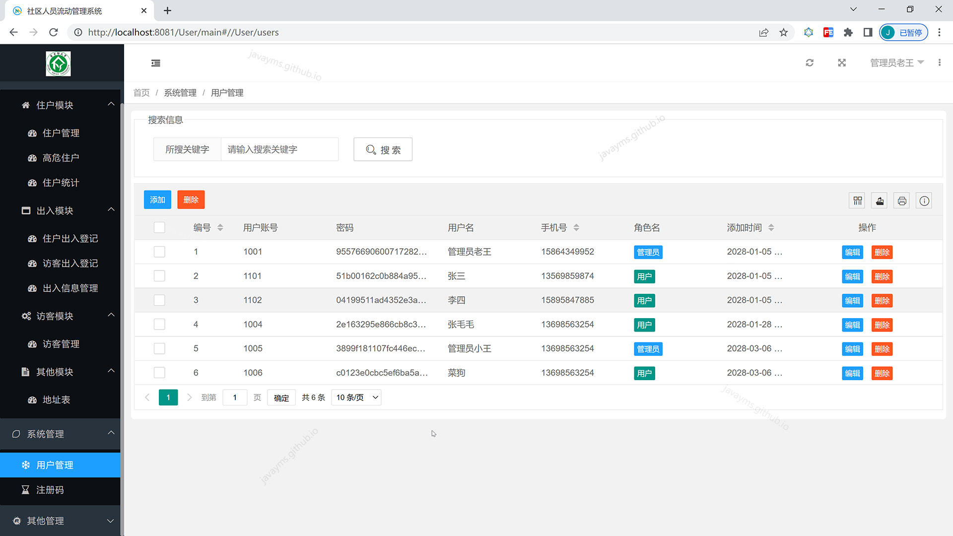The width and height of the screenshot is (953, 536).
Task: Click the blue 添加 button
Action: pos(157,200)
